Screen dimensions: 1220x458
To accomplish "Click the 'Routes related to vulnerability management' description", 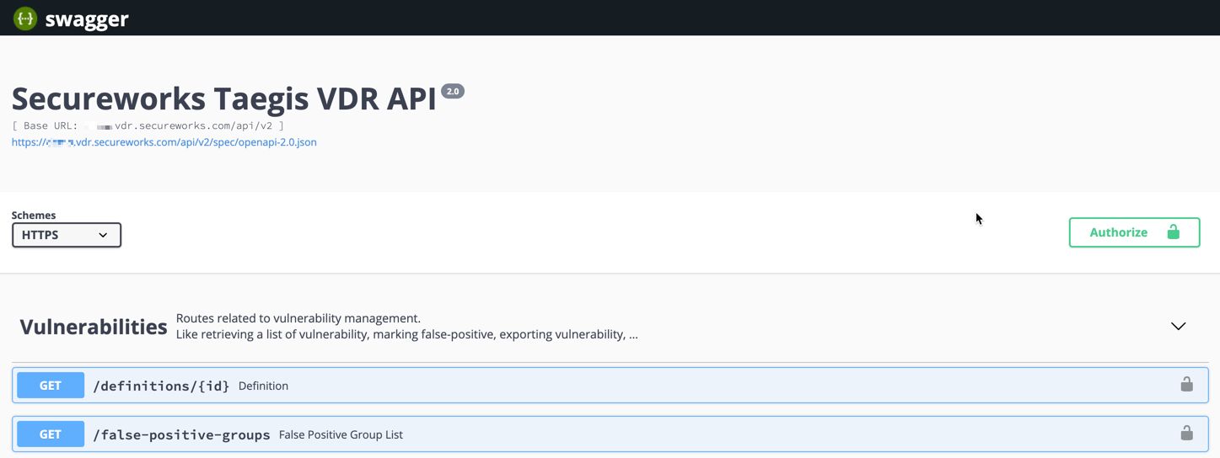I will (298, 318).
